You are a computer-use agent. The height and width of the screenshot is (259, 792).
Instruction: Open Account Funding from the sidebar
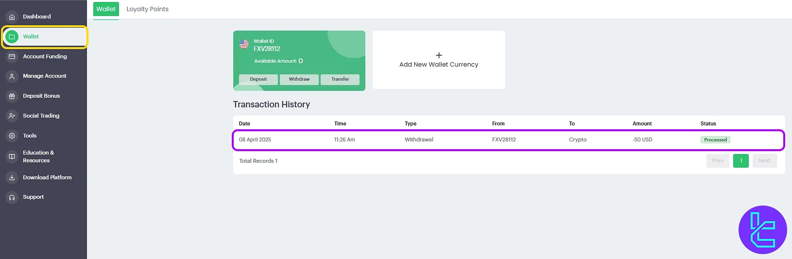45,56
